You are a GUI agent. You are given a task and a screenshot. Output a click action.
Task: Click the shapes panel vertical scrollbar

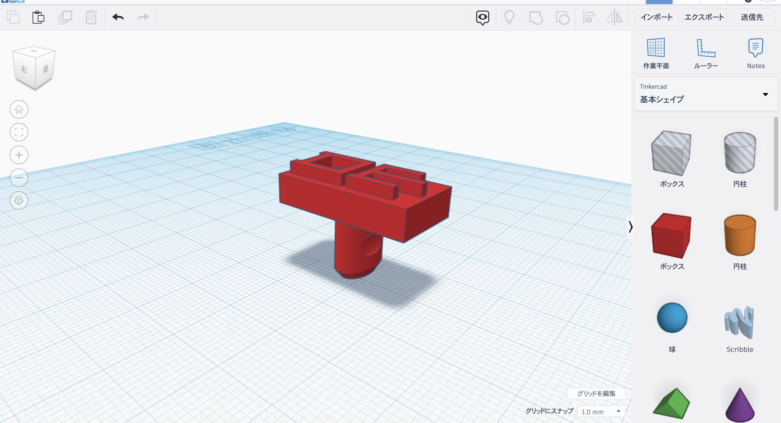coord(776,164)
